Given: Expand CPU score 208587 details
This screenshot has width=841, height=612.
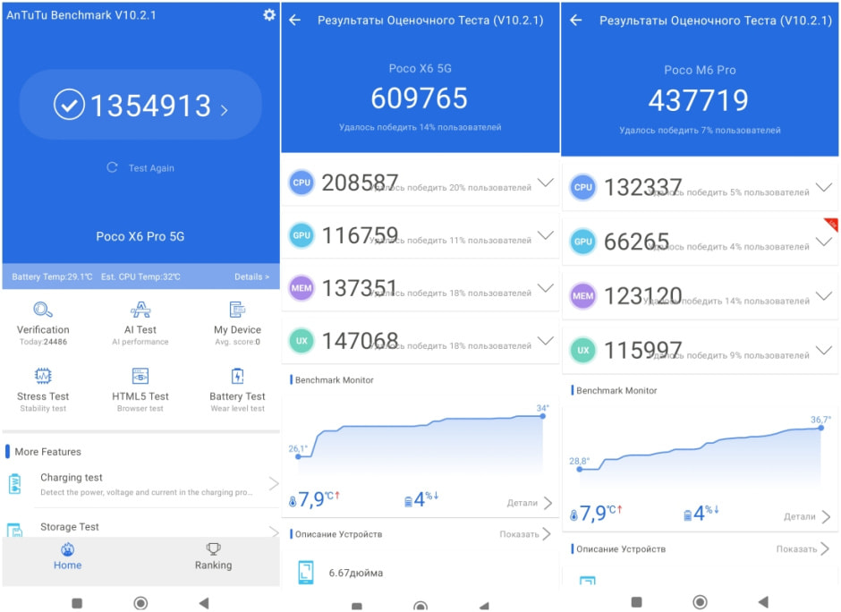Looking at the screenshot, I should 546,183.
